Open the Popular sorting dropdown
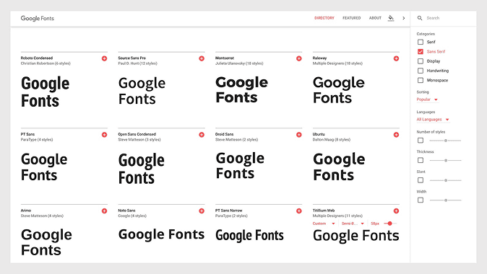The image size is (487, 274). [x=427, y=100]
